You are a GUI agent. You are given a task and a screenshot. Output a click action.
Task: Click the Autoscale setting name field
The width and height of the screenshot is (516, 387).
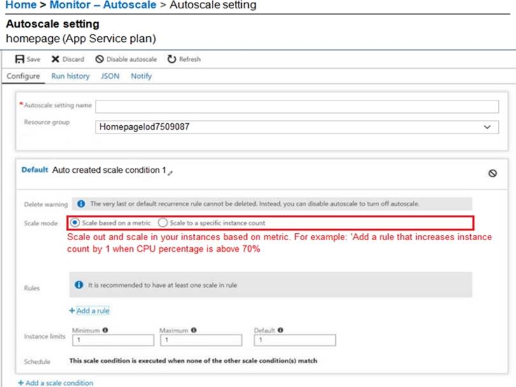point(297,107)
